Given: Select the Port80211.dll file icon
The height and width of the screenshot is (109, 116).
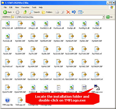Looking at the screenshot, I should point(46,24).
